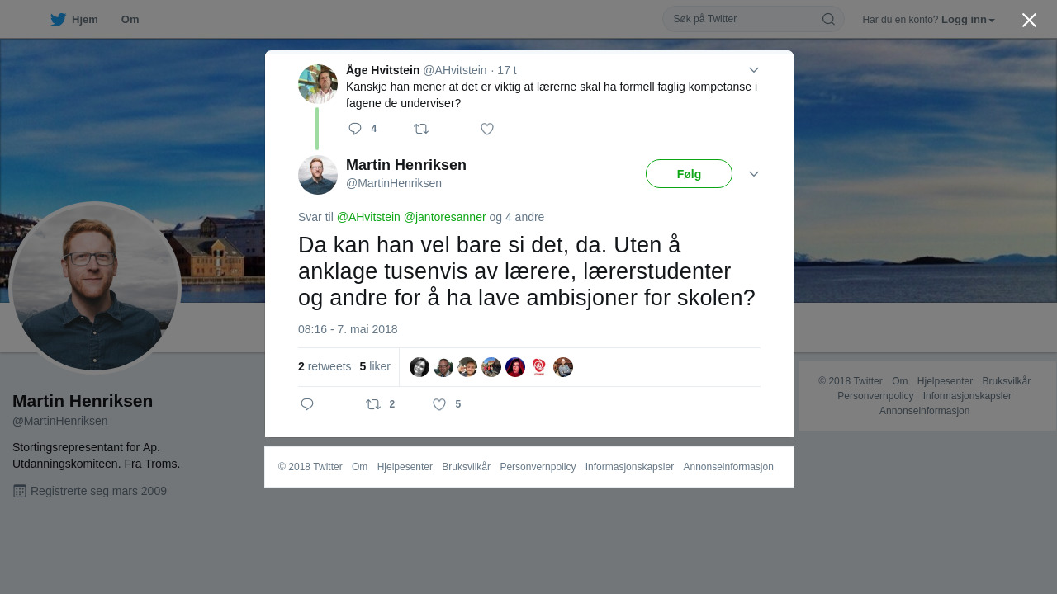
Task: Retweet Åge Hvitstein's tweet
Action: click(421, 129)
